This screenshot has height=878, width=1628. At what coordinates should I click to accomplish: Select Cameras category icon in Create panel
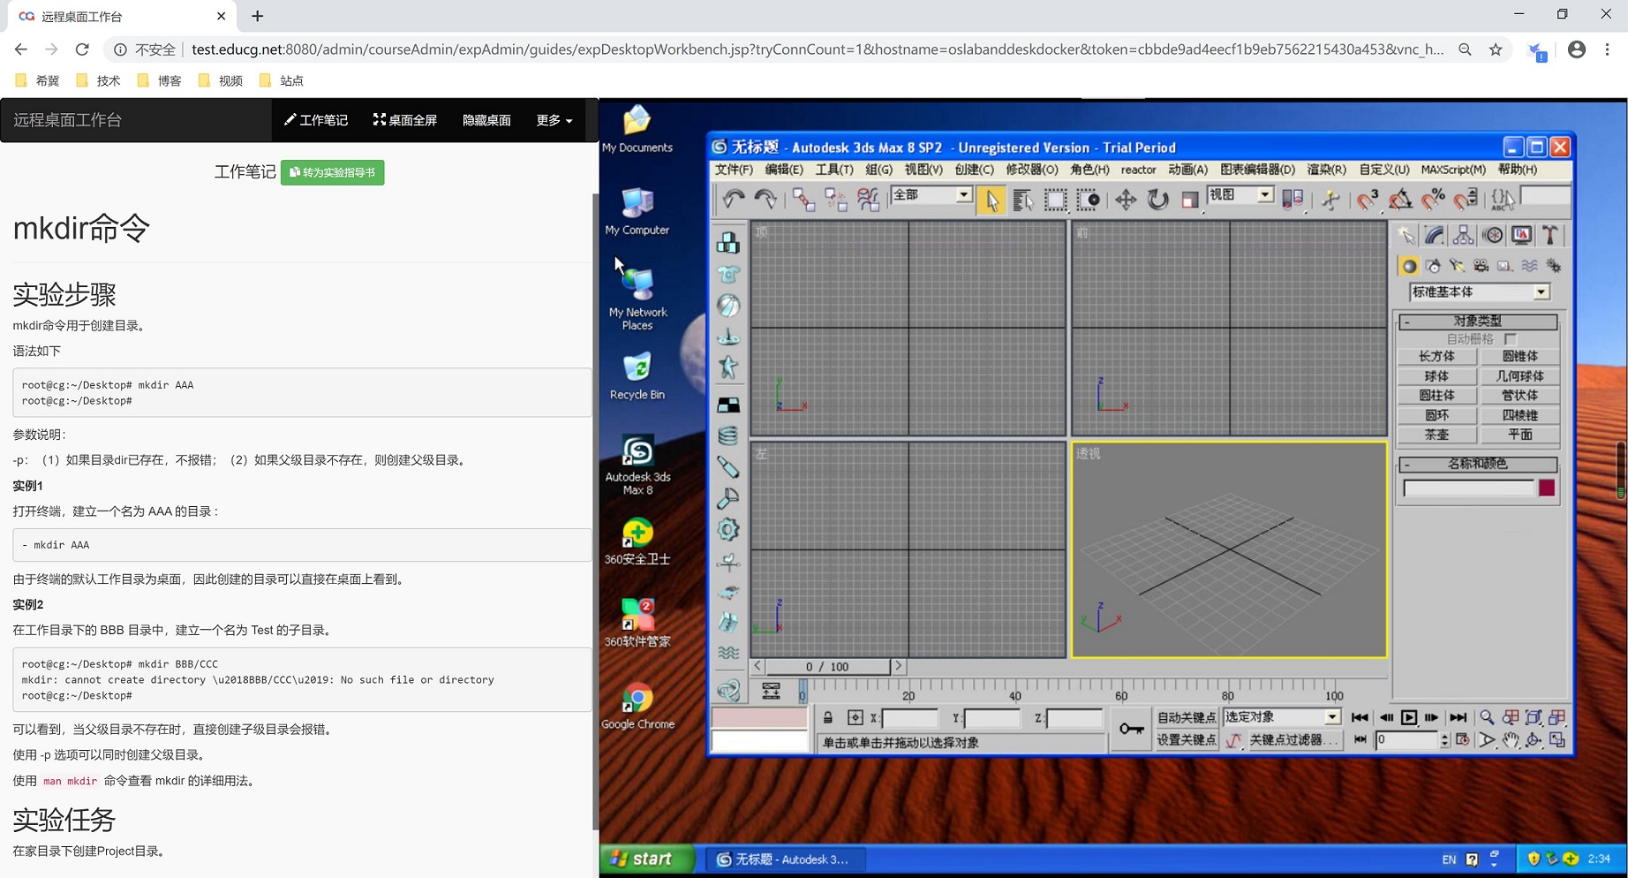coord(1481,266)
